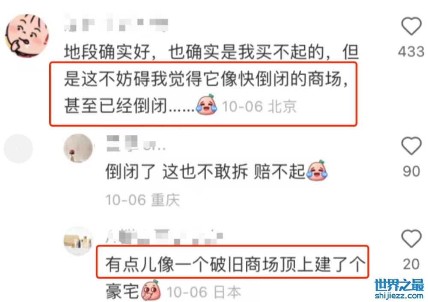Open the blurred username of top commenter
Image resolution: width=428 pixels, height=302 pixels.
[x=116, y=24]
